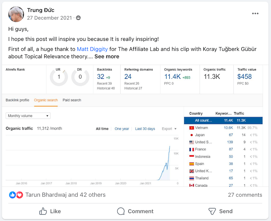Open Thailand's 65 keywords value
The height and width of the screenshot is (221, 271).
[231, 178]
